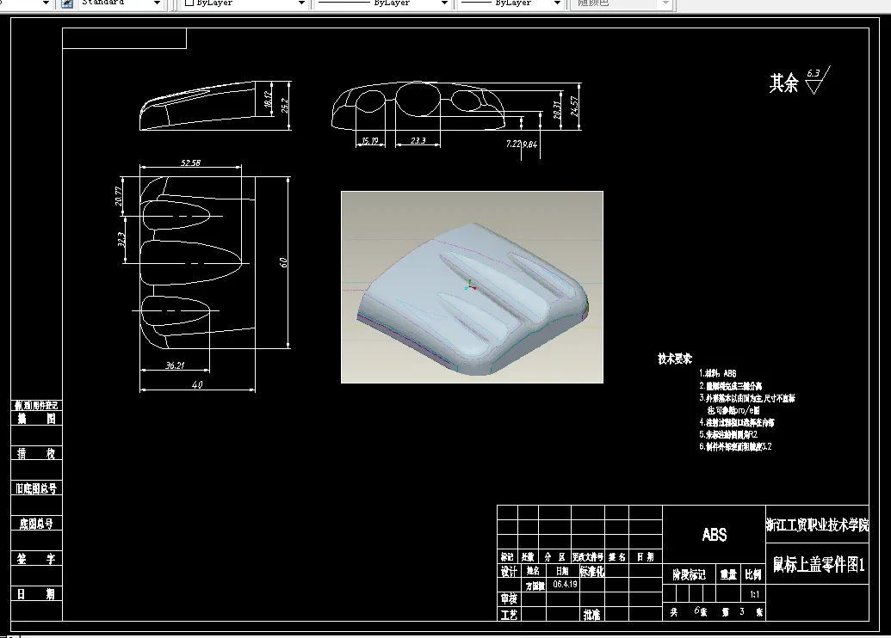Click the 描校 cell in left margin
891x638 pixels.
[36, 453]
